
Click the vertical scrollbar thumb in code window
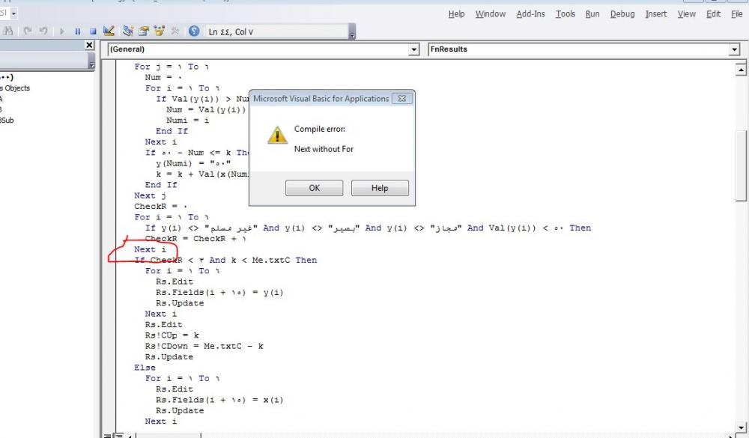(741, 165)
